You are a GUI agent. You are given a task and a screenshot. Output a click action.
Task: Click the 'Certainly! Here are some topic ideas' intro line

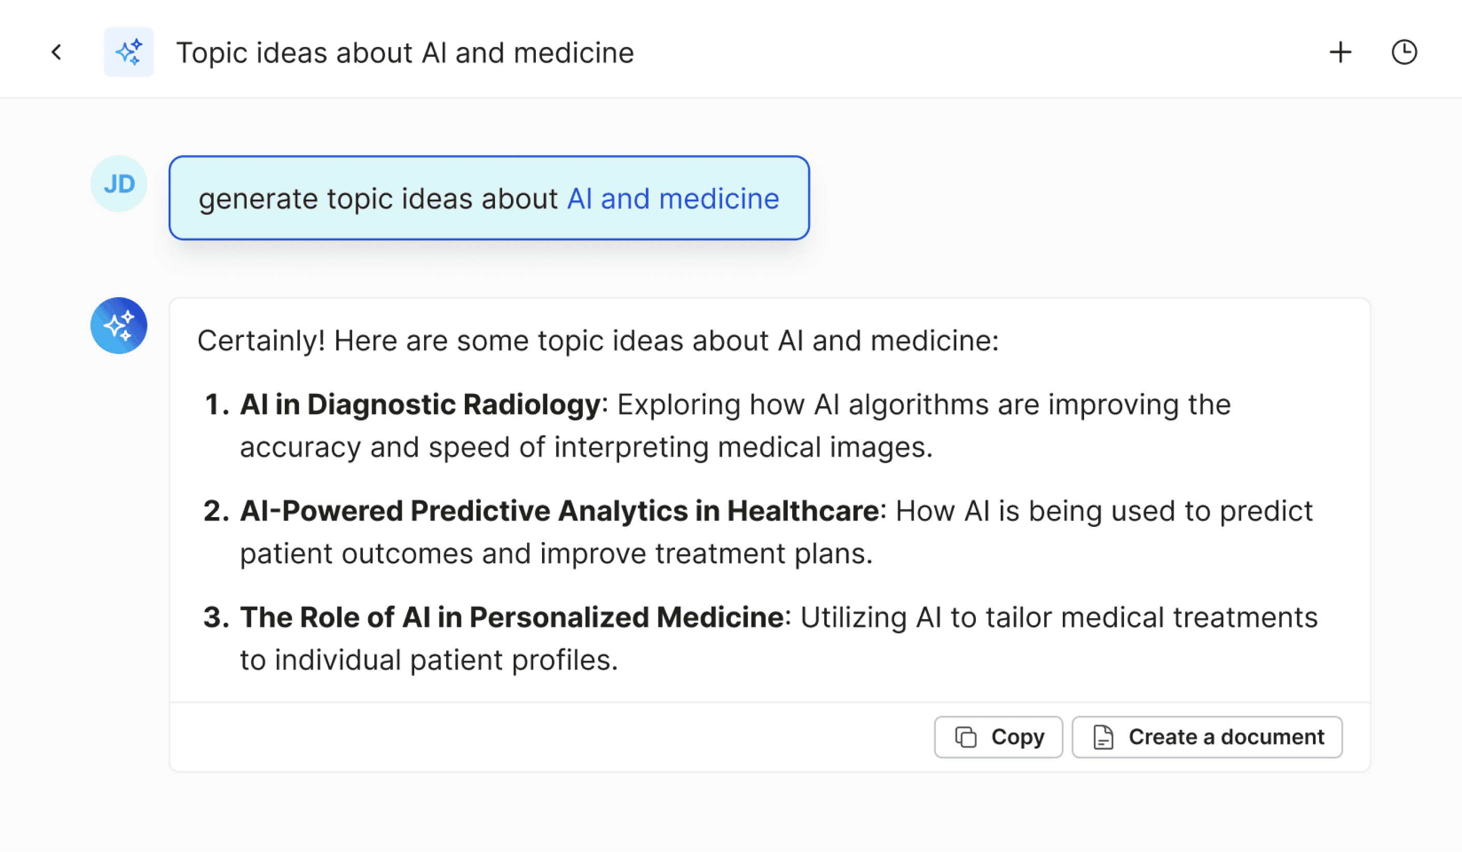[x=598, y=341]
